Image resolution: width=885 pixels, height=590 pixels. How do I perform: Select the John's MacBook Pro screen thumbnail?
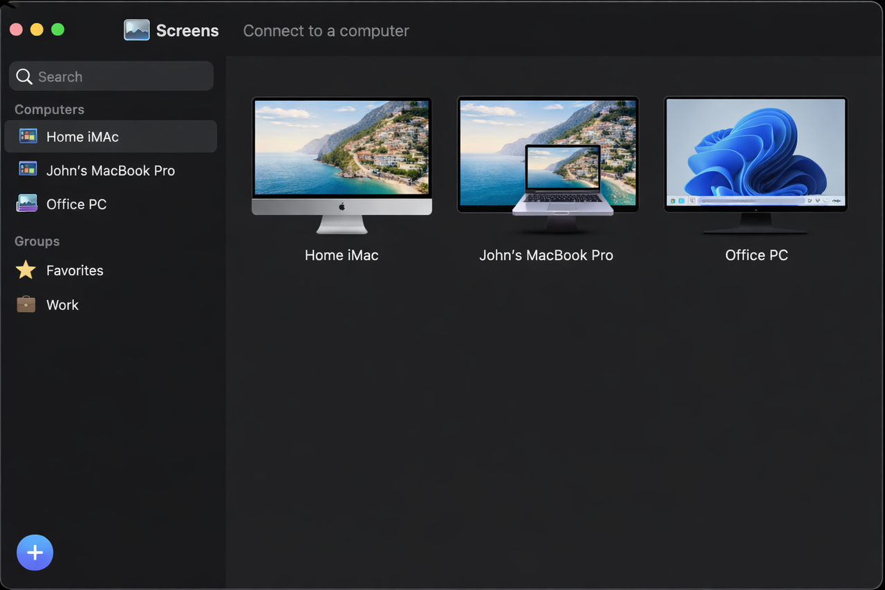[547, 165]
